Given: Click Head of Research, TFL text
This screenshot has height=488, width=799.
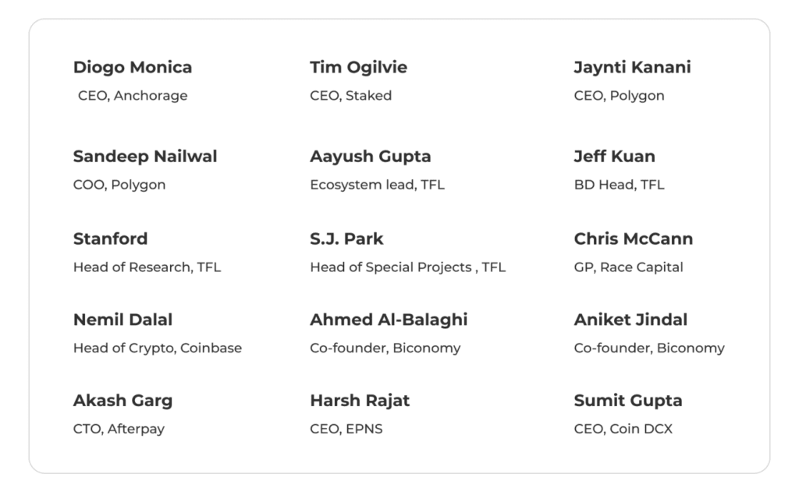Looking at the screenshot, I should 147,267.
